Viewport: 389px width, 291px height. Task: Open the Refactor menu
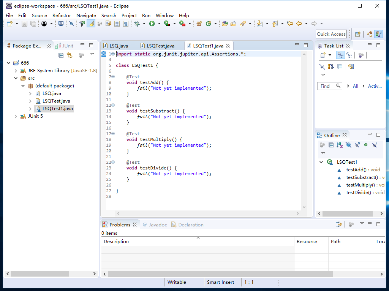coord(62,15)
